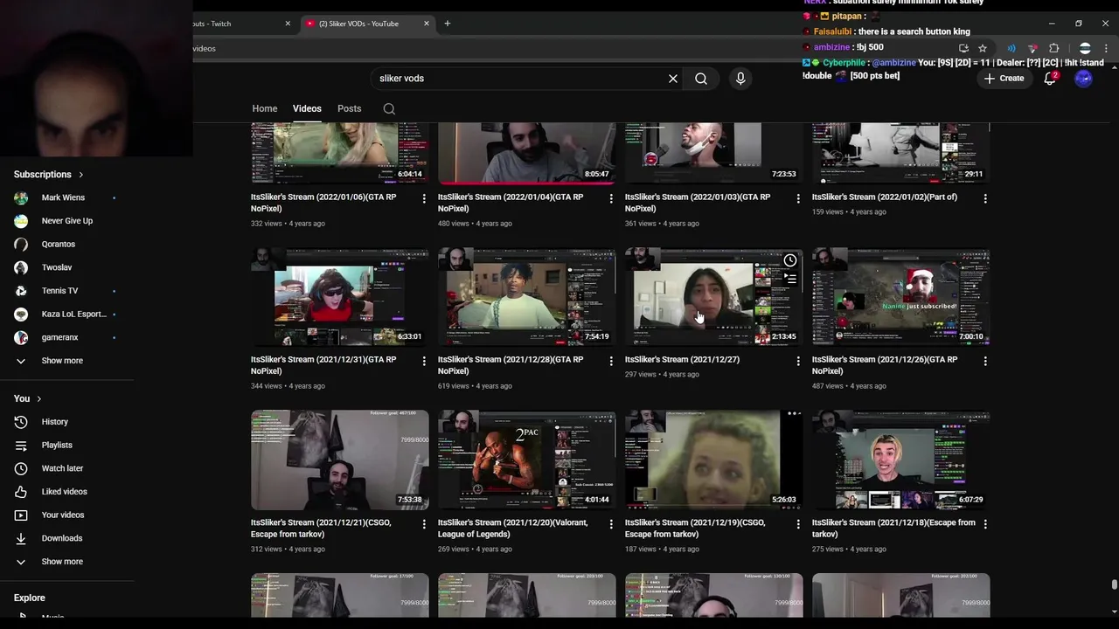Image resolution: width=1119 pixels, height=629 pixels.
Task: Open the 2021/12/20 2PAC thumbnail video
Action: (526, 460)
